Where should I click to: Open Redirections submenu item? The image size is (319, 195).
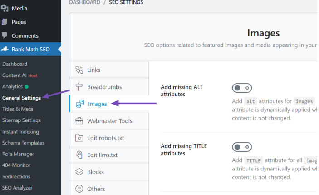[x=16, y=176]
